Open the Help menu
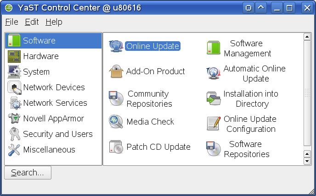Screen dimensions: 316x196 (54, 22)
